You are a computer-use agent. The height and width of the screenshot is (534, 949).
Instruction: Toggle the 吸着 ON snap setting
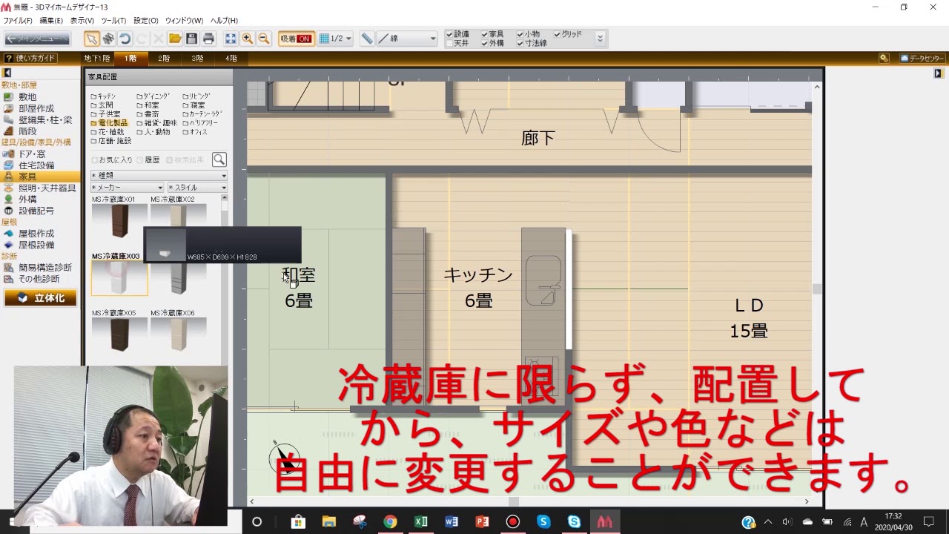pos(296,38)
